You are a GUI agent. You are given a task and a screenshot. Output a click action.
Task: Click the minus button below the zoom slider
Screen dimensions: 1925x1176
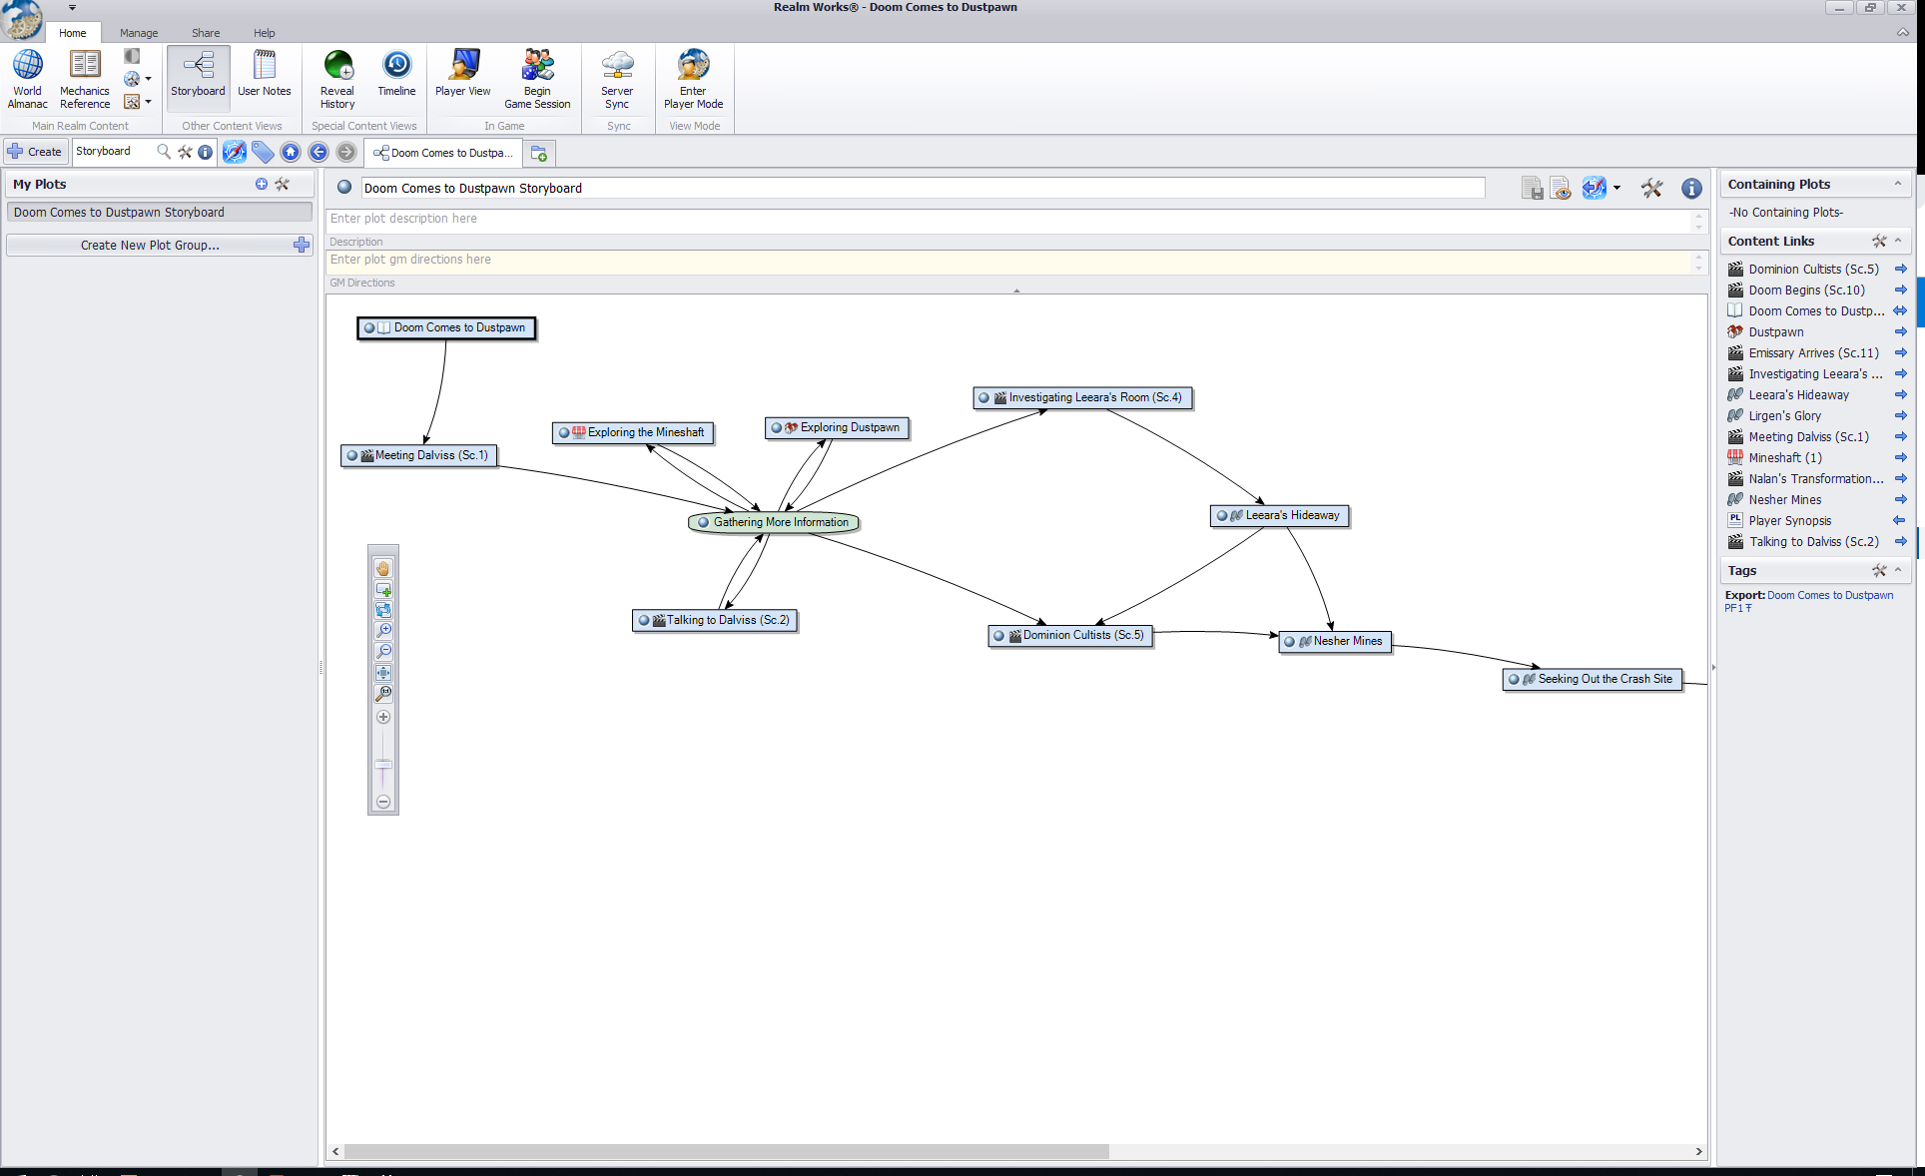[383, 802]
